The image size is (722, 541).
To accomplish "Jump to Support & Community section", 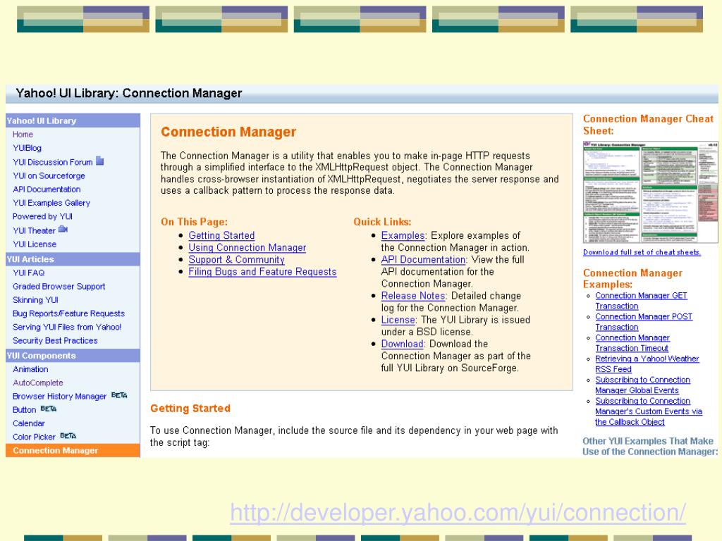I will click(237, 259).
